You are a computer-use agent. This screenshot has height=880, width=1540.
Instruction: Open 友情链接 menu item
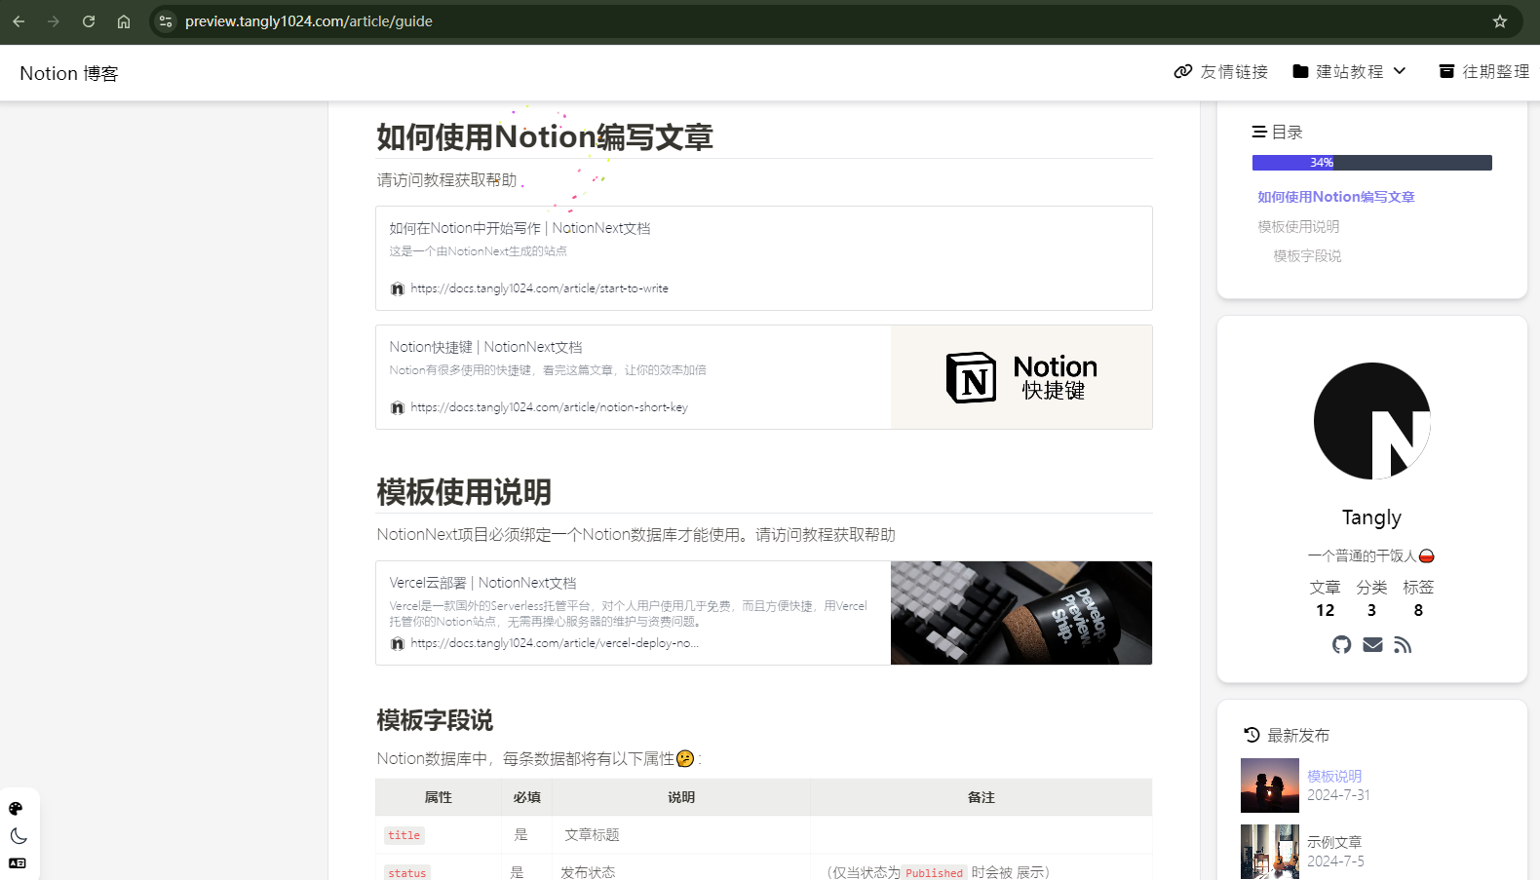[1221, 71]
